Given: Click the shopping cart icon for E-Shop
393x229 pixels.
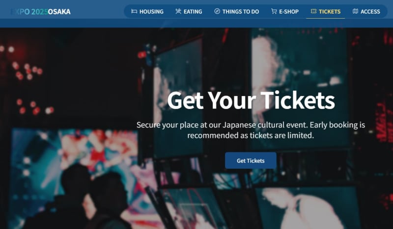Looking at the screenshot, I should tap(274, 11).
